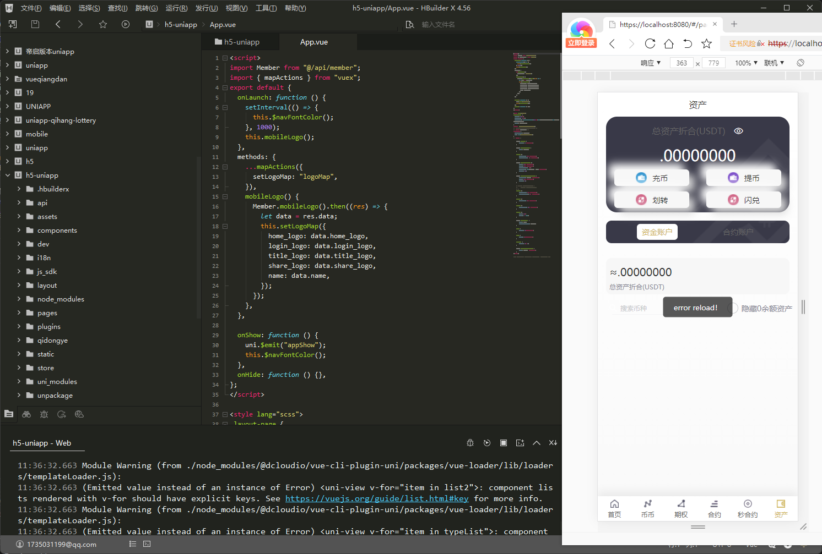The width and height of the screenshot is (822, 554).
Task: Open the 100% zoom dropdown
Action: coord(746,63)
